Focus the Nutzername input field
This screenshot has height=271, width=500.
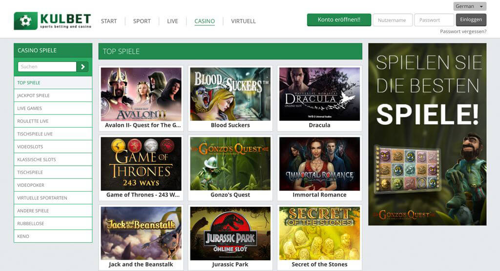(393, 20)
